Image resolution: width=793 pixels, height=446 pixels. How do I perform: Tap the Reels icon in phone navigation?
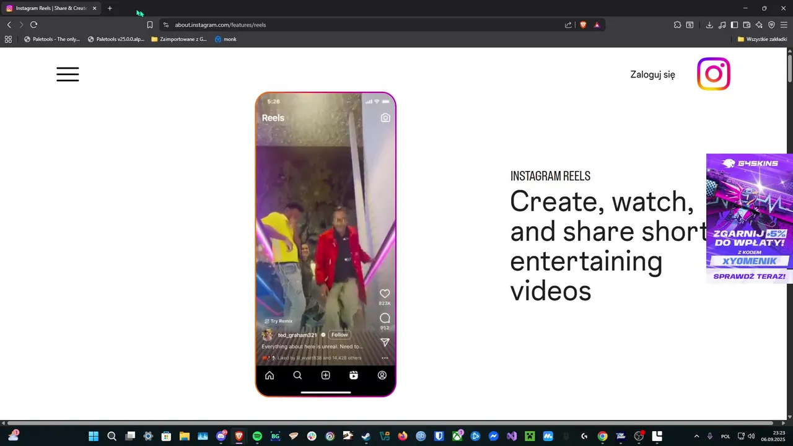(x=354, y=375)
